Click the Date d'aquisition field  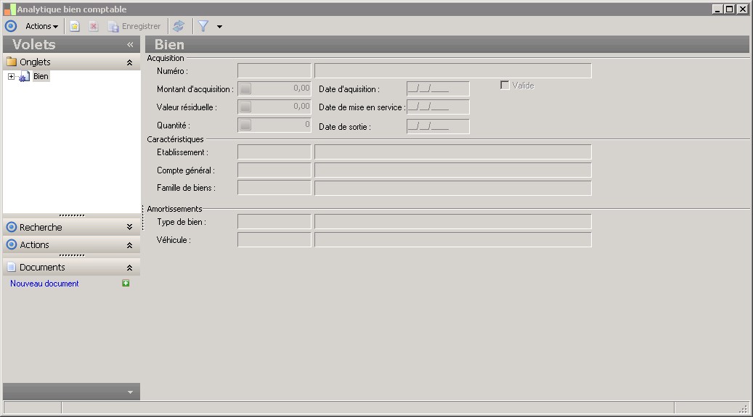click(x=438, y=88)
